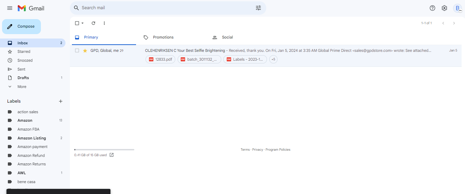
Task: Show search options filter icon
Action: [x=258, y=8]
